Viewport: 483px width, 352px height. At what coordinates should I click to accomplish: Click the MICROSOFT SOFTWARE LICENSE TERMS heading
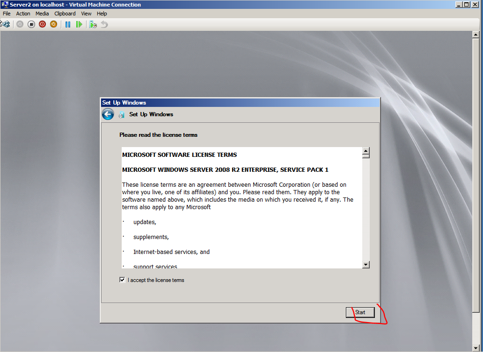click(180, 155)
